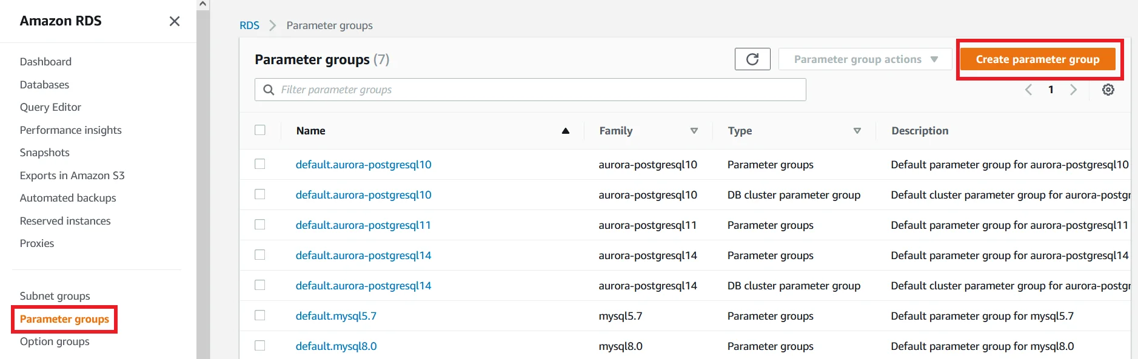Select Parameter groups in sidebar

coord(64,319)
